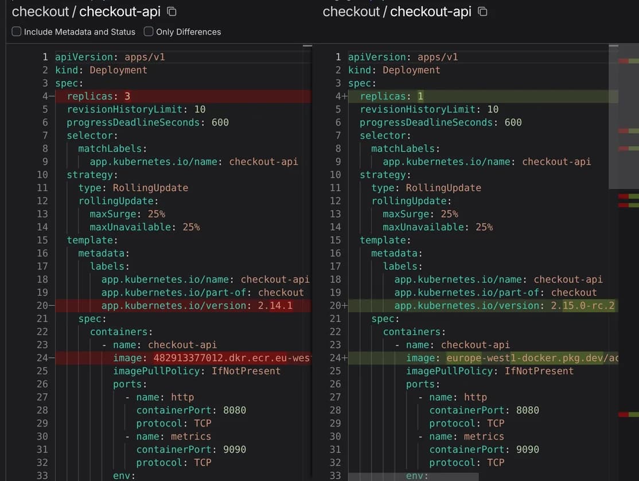Click strategy: in the right pane
639x481 pixels.
click(385, 175)
